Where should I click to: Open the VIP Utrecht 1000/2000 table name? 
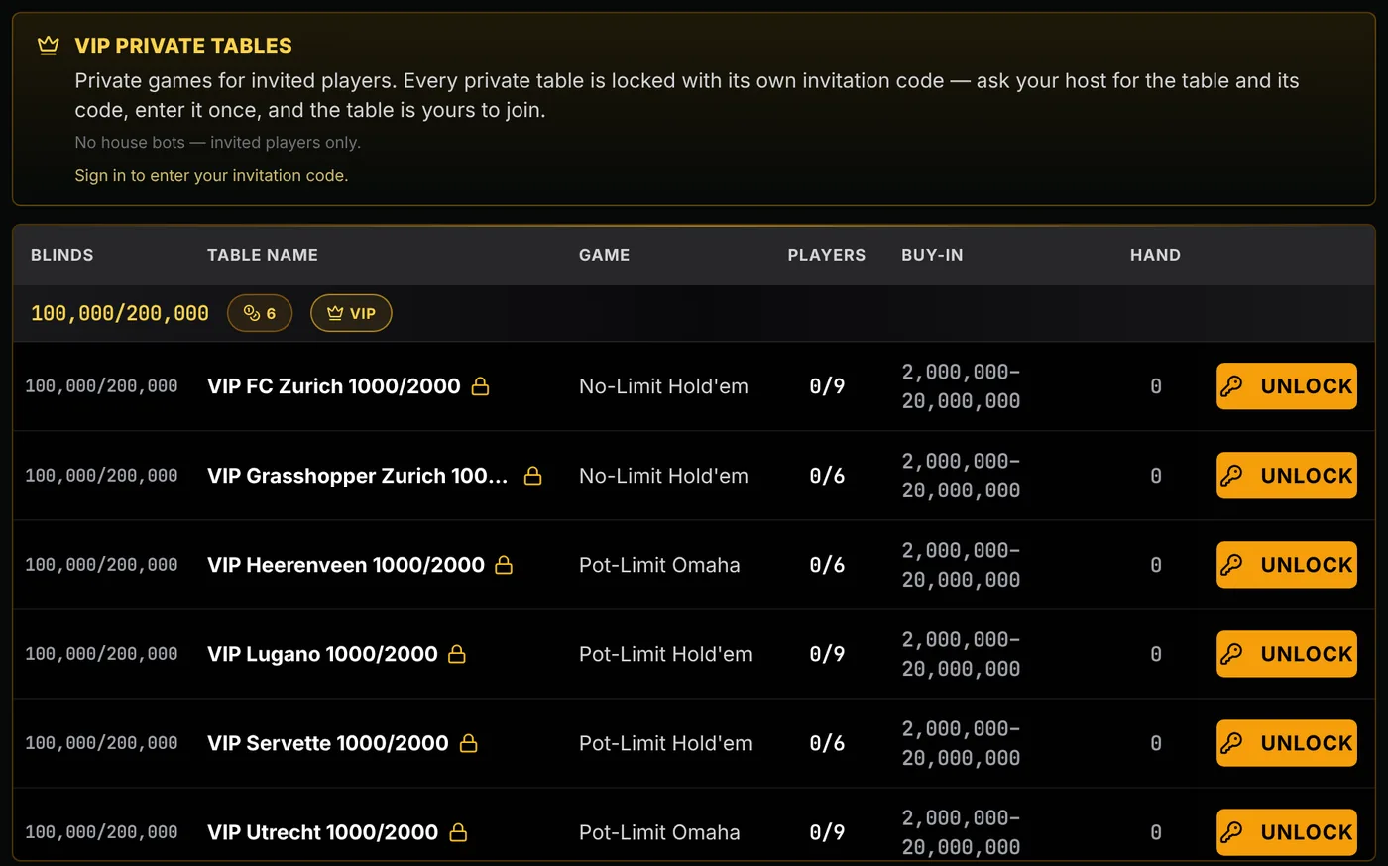(x=322, y=832)
